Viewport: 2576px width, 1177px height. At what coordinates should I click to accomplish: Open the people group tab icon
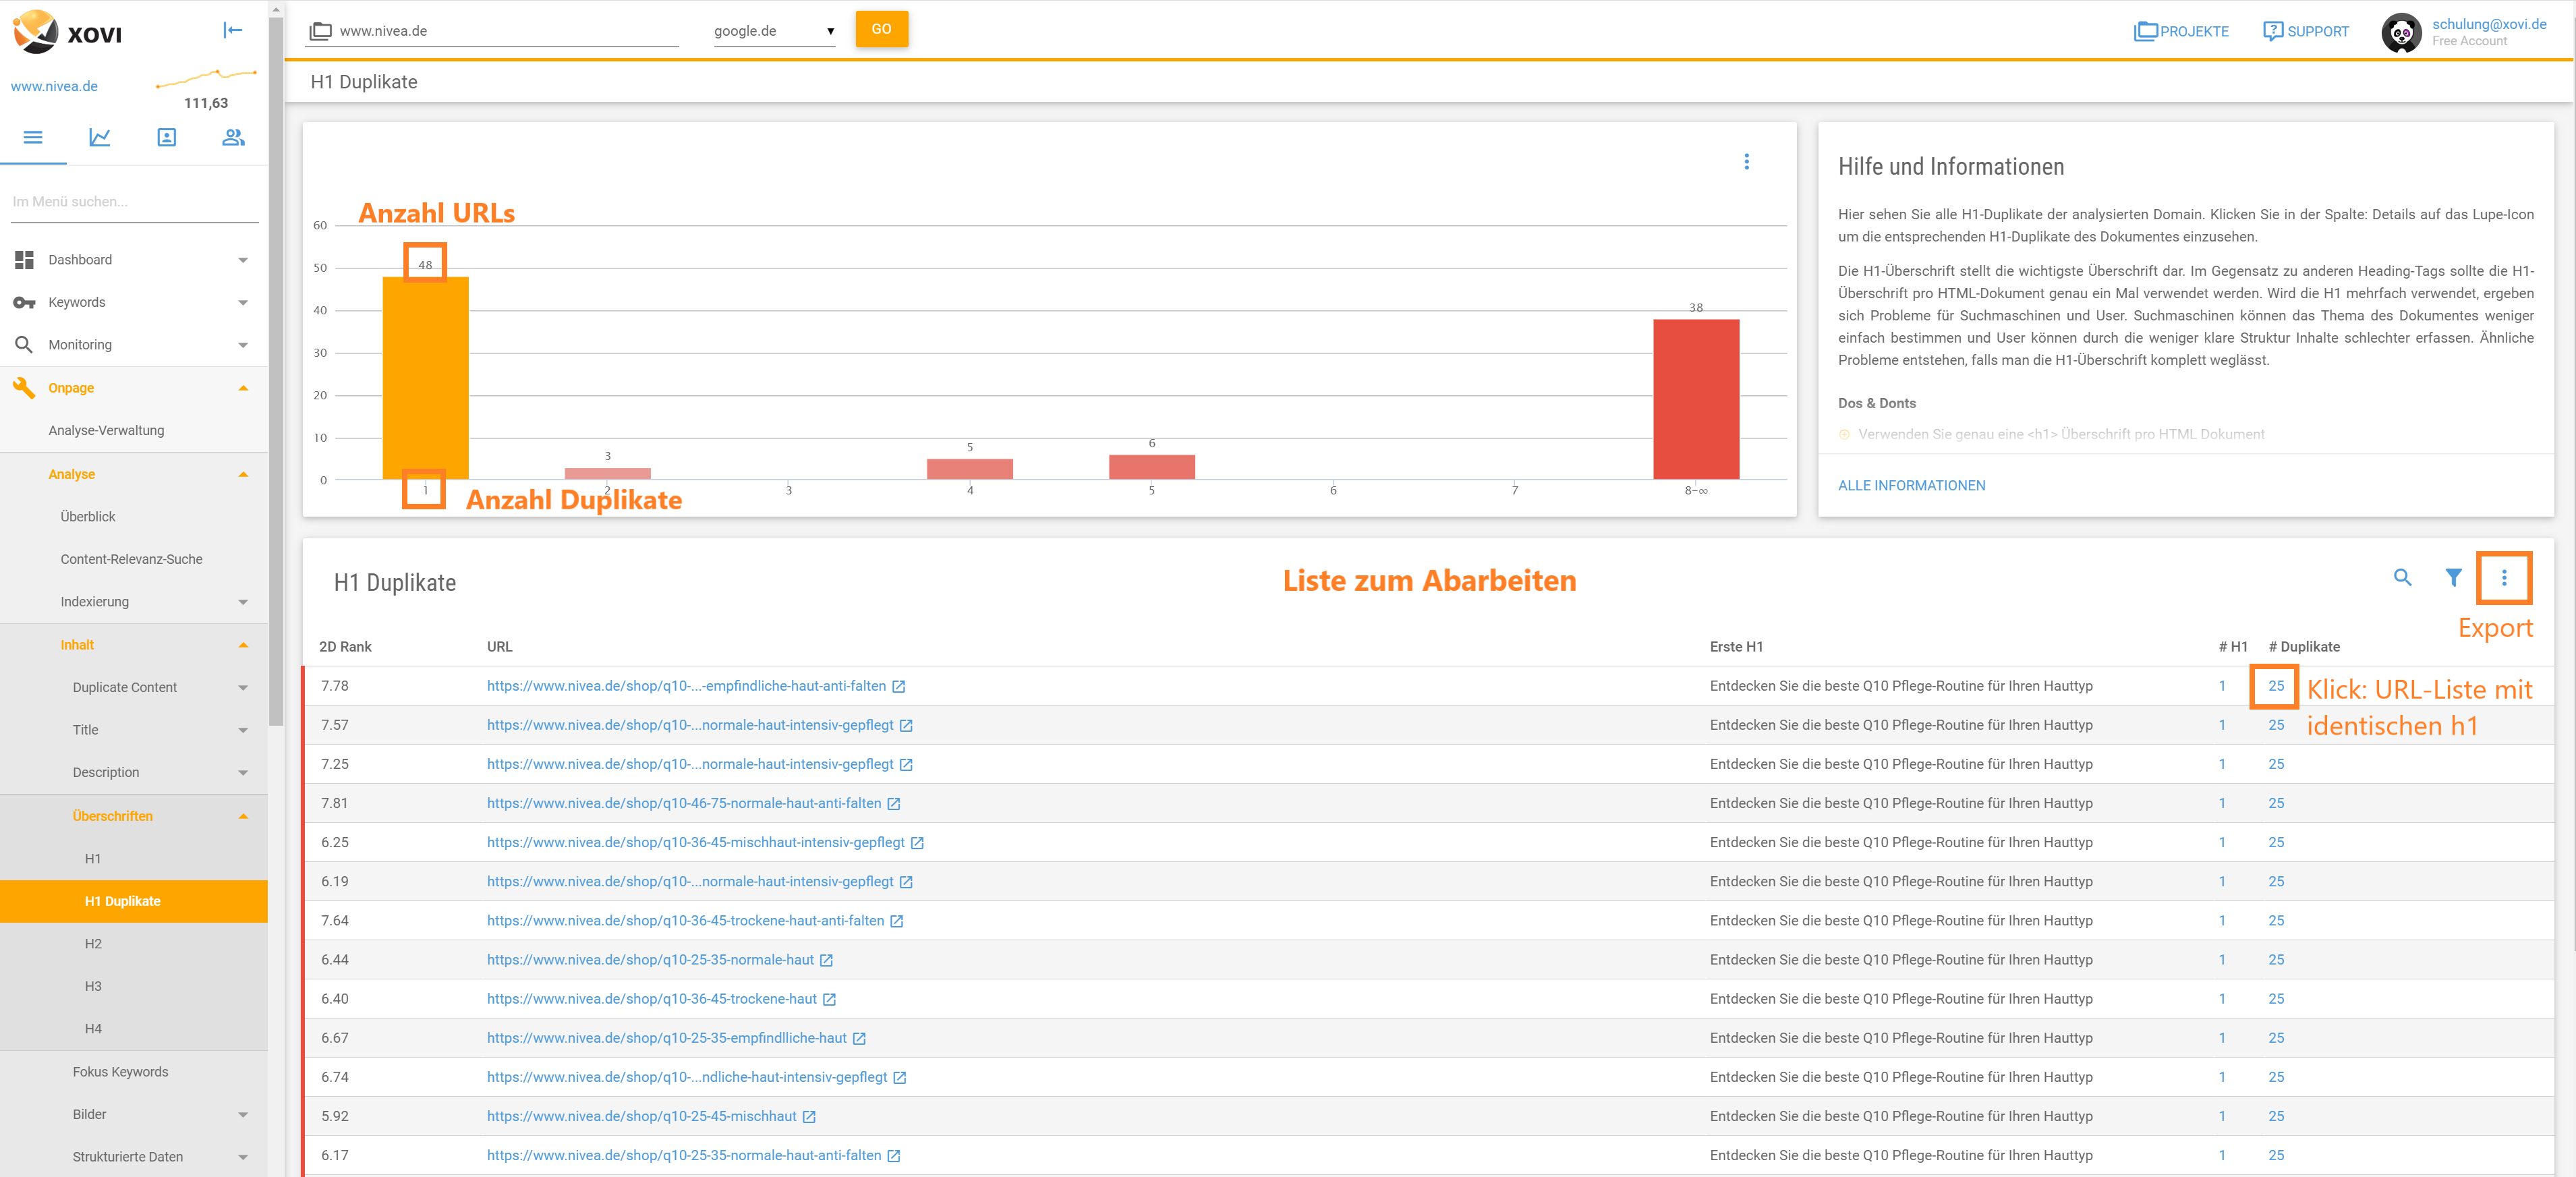tap(233, 138)
